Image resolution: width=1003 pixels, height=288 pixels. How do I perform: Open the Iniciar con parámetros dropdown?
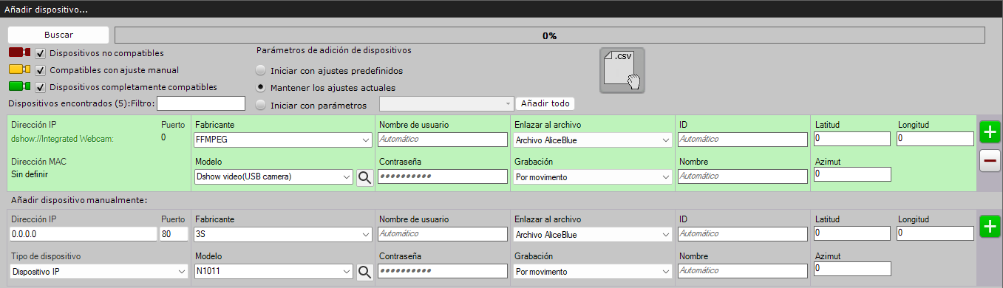pyautogui.click(x=446, y=104)
